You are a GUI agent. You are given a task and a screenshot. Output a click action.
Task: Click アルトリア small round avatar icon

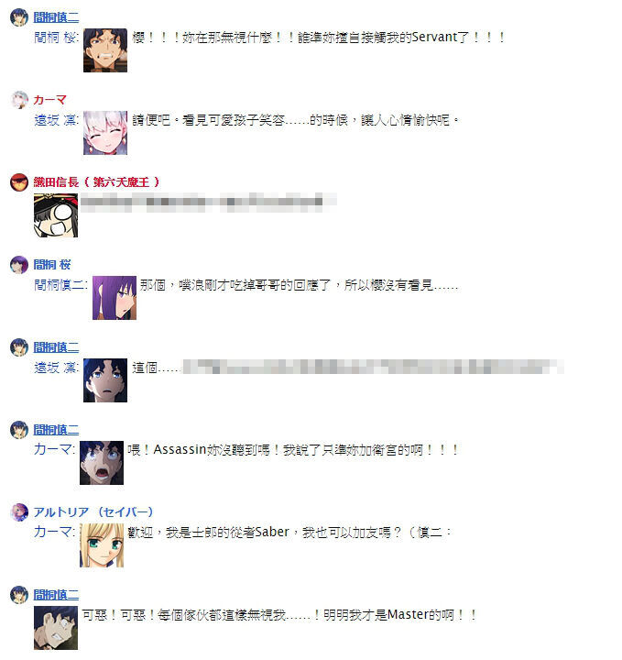19,512
